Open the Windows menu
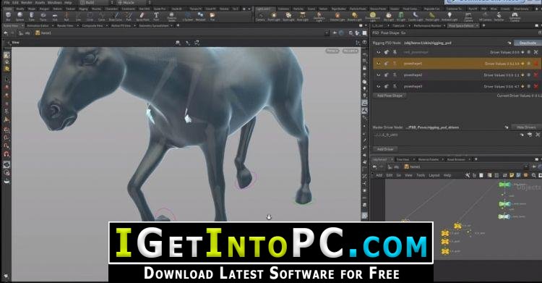Viewport: 542px width, 283px height. pyautogui.click(x=55, y=2)
